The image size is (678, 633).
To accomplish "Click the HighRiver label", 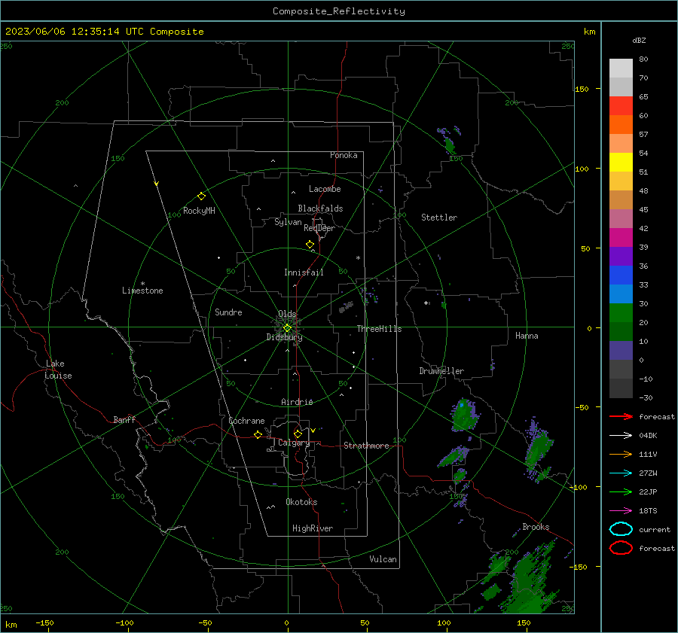I will pyautogui.click(x=313, y=528).
